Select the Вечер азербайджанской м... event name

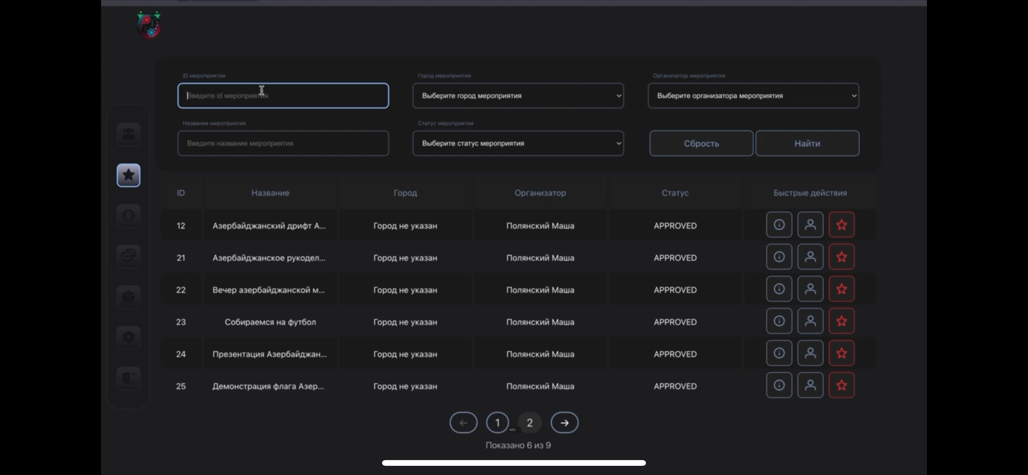pyautogui.click(x=268, y=290)
